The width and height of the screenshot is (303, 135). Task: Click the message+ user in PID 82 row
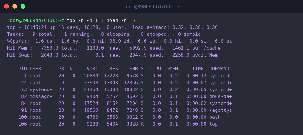tap(41, 96)
